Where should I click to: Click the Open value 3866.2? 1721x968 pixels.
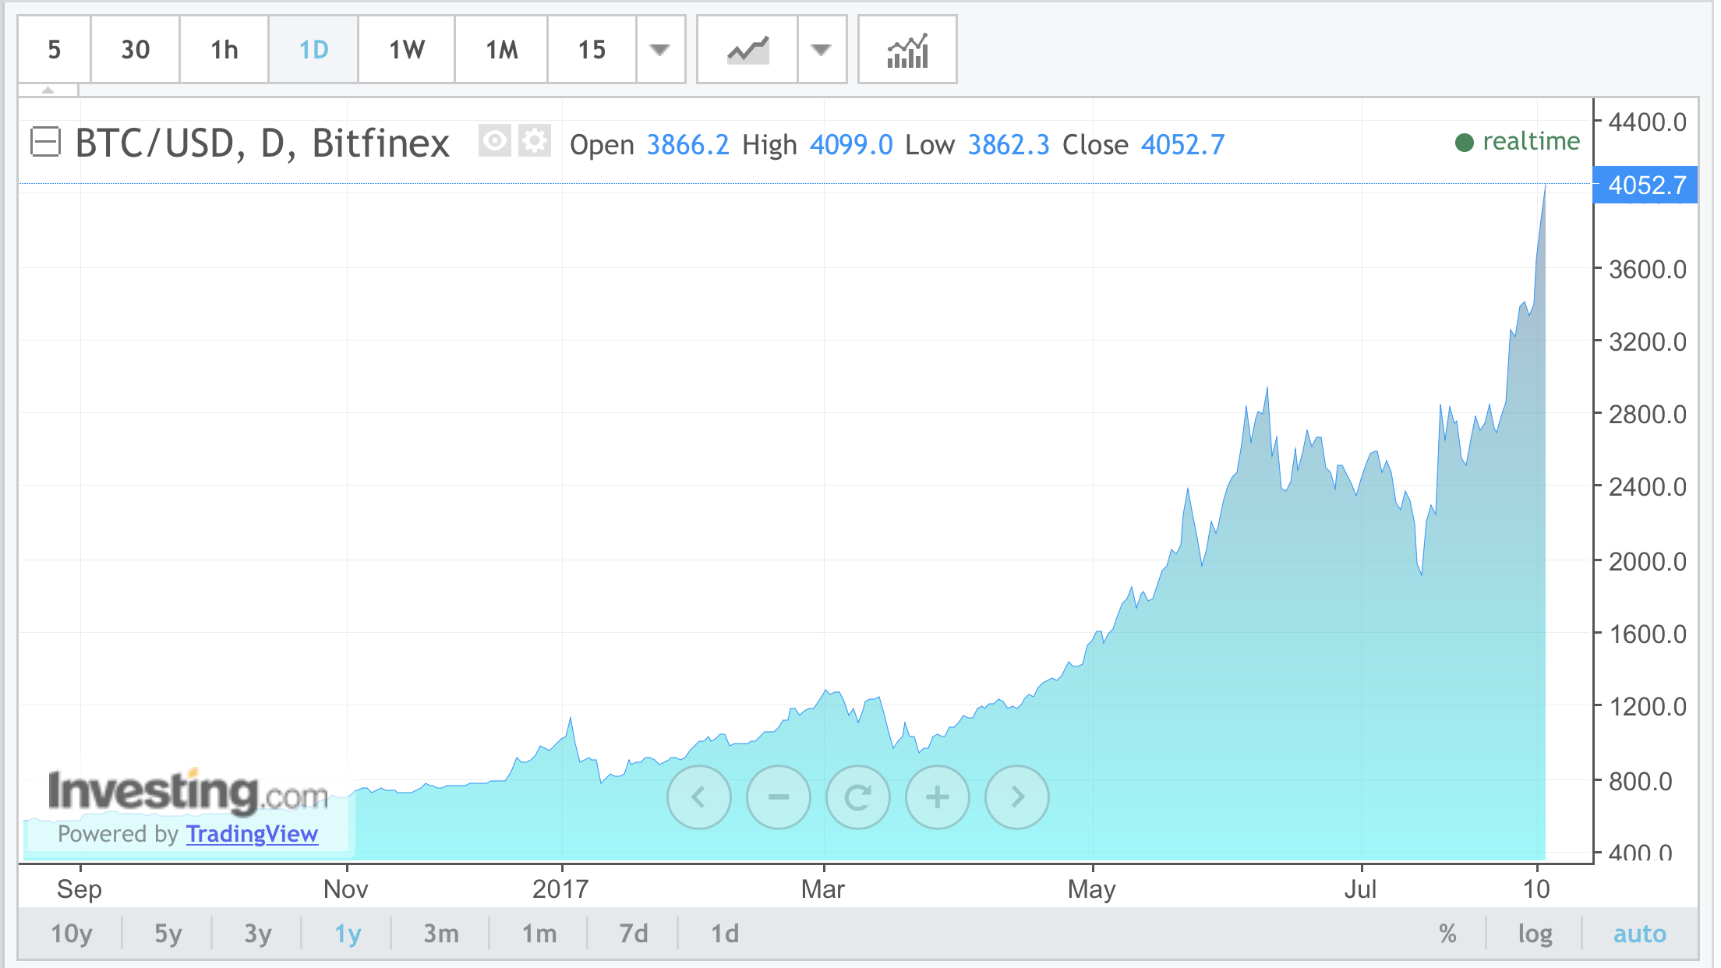click(x=687, y=144)
